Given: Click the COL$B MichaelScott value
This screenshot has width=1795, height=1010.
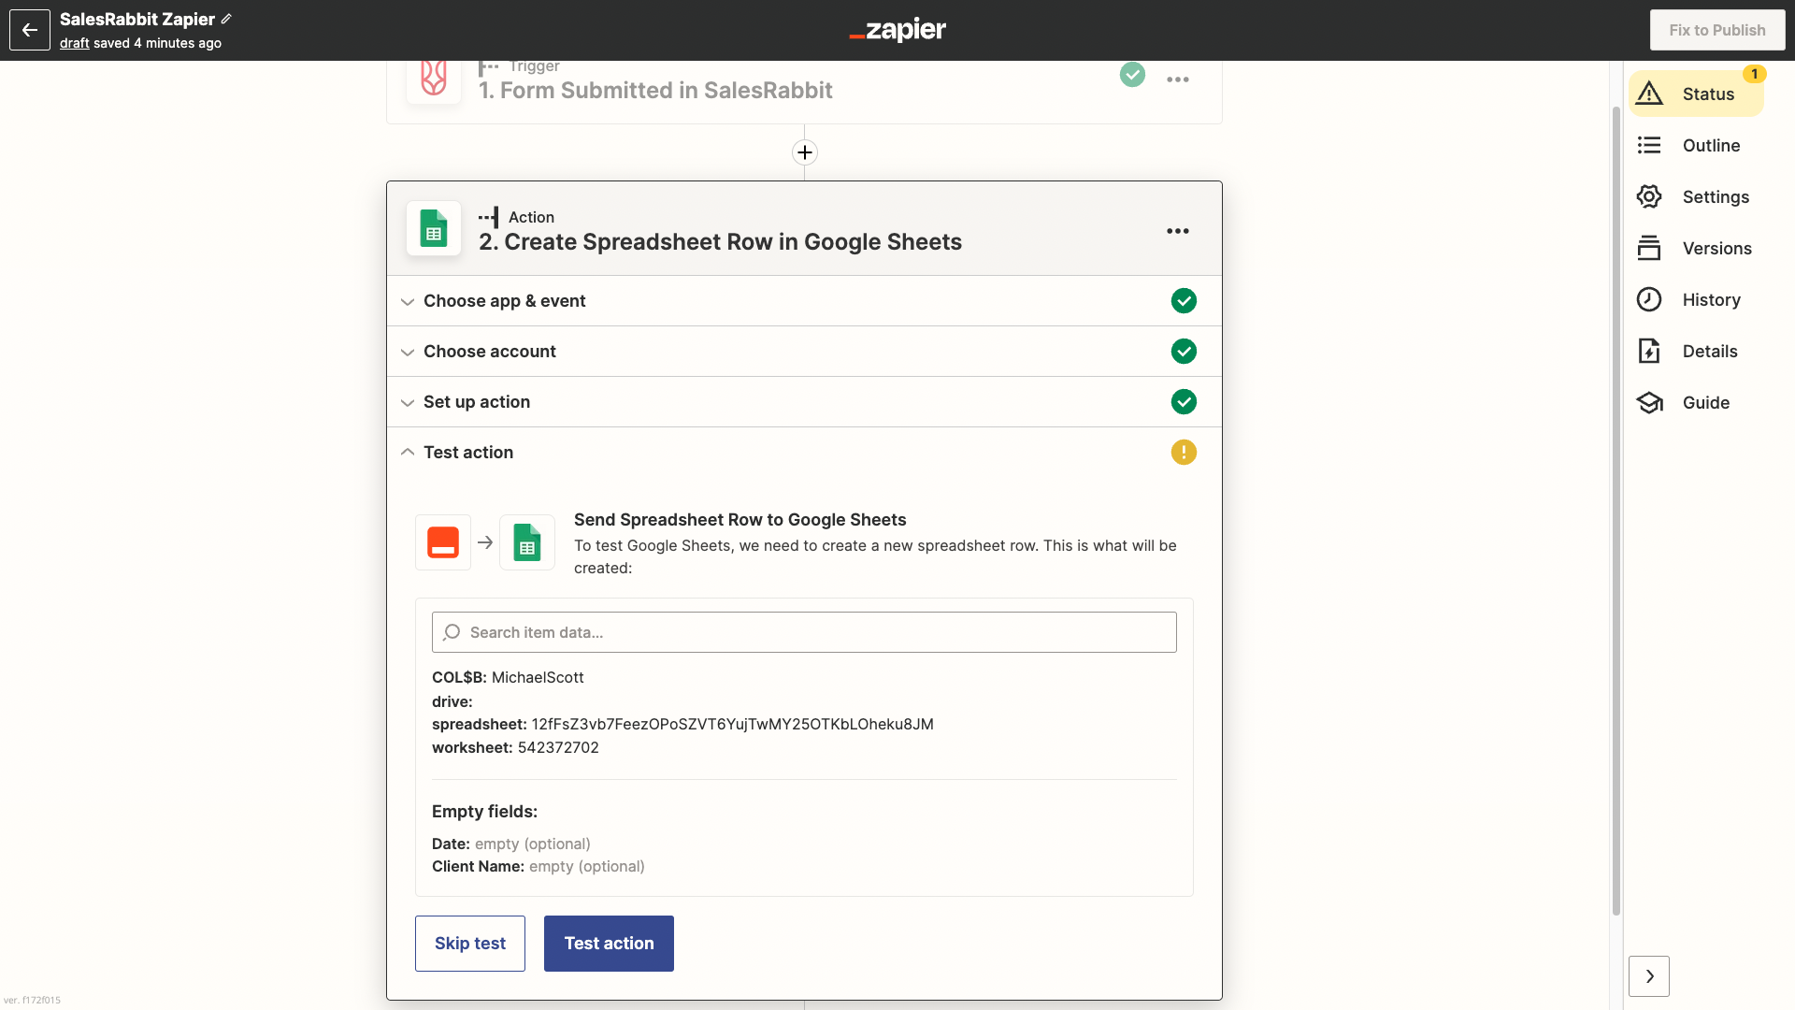Looking at the screenshot, I should click(x=538, y=677).
